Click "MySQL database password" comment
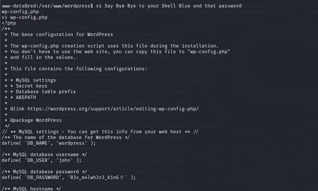The image size is (318, 191). point(44,172)
